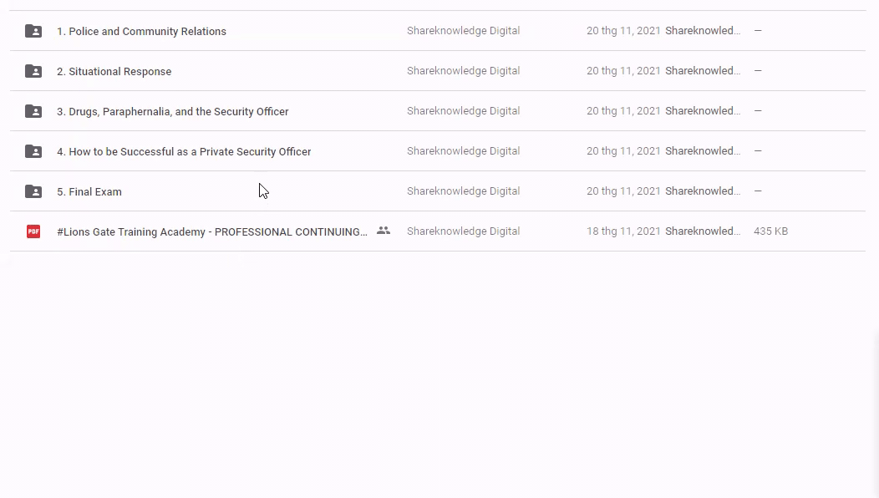Click shared folder icon beside Situational Response
Viewport: 879px width, 498px height.
click(33, 71)
